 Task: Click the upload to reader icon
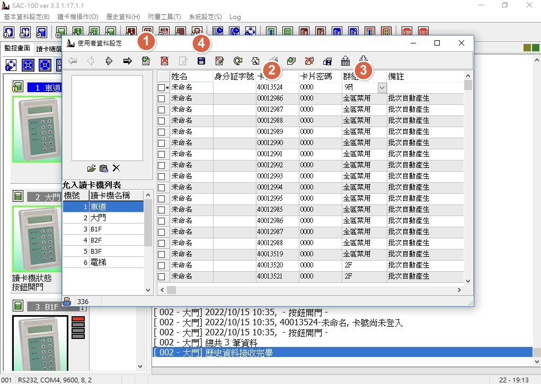345,61
